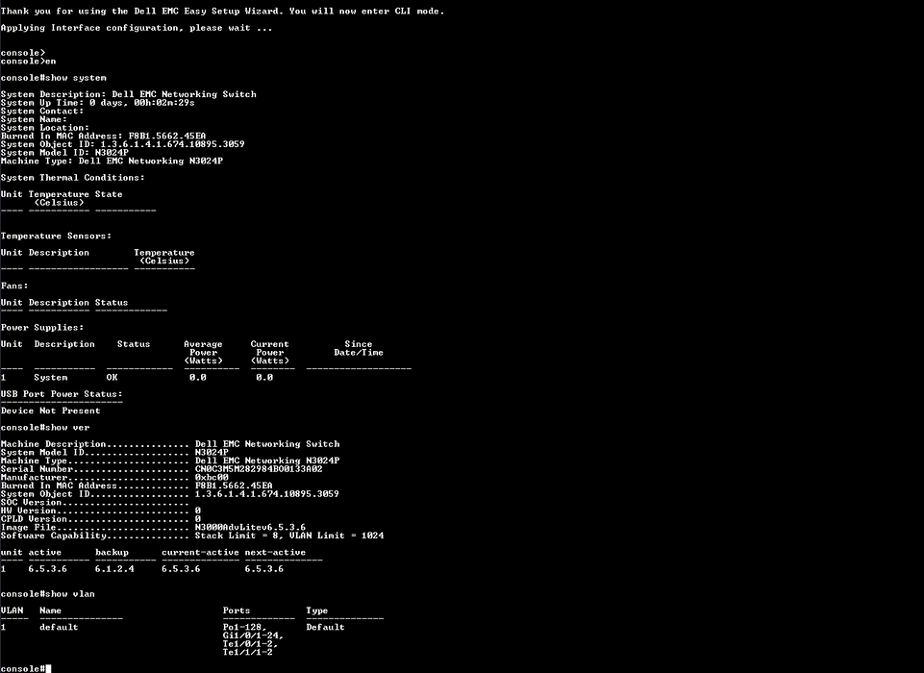Click the 'Power Supplies:' heading
This screenshot has height=673, width=924.
tap(42, 328)
